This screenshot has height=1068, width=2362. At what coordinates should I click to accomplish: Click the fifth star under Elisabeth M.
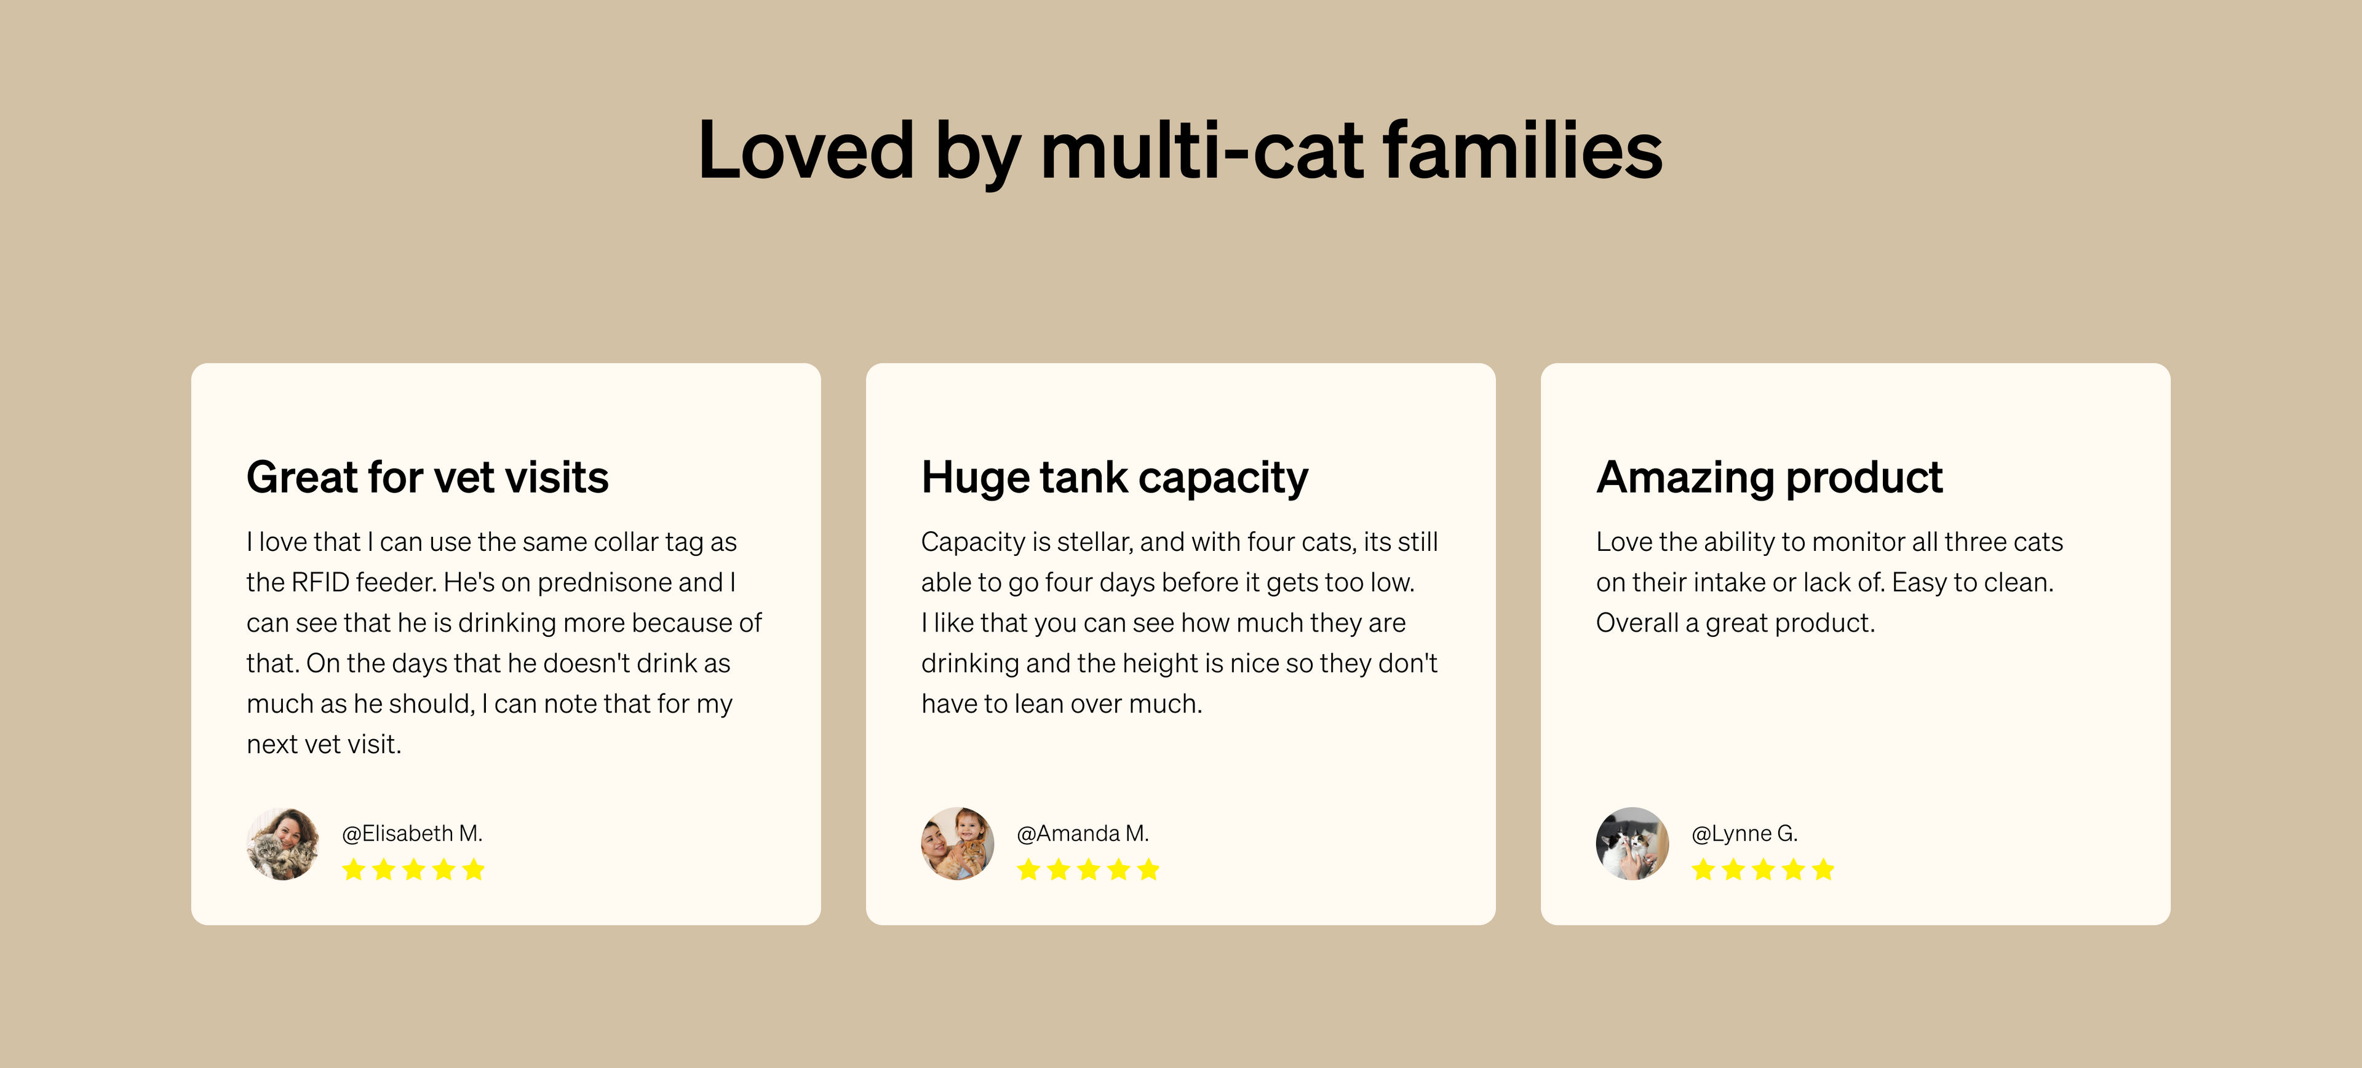tap(473, 870)
